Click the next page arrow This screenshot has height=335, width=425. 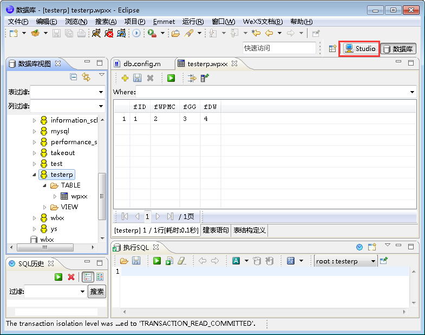point(158,216)
